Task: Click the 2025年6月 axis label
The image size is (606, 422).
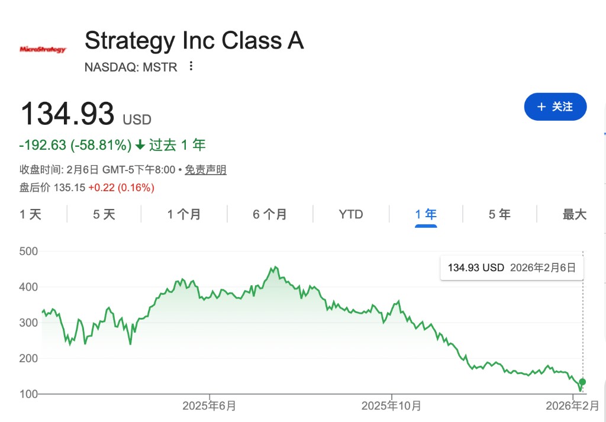Action: coord(209,406)
